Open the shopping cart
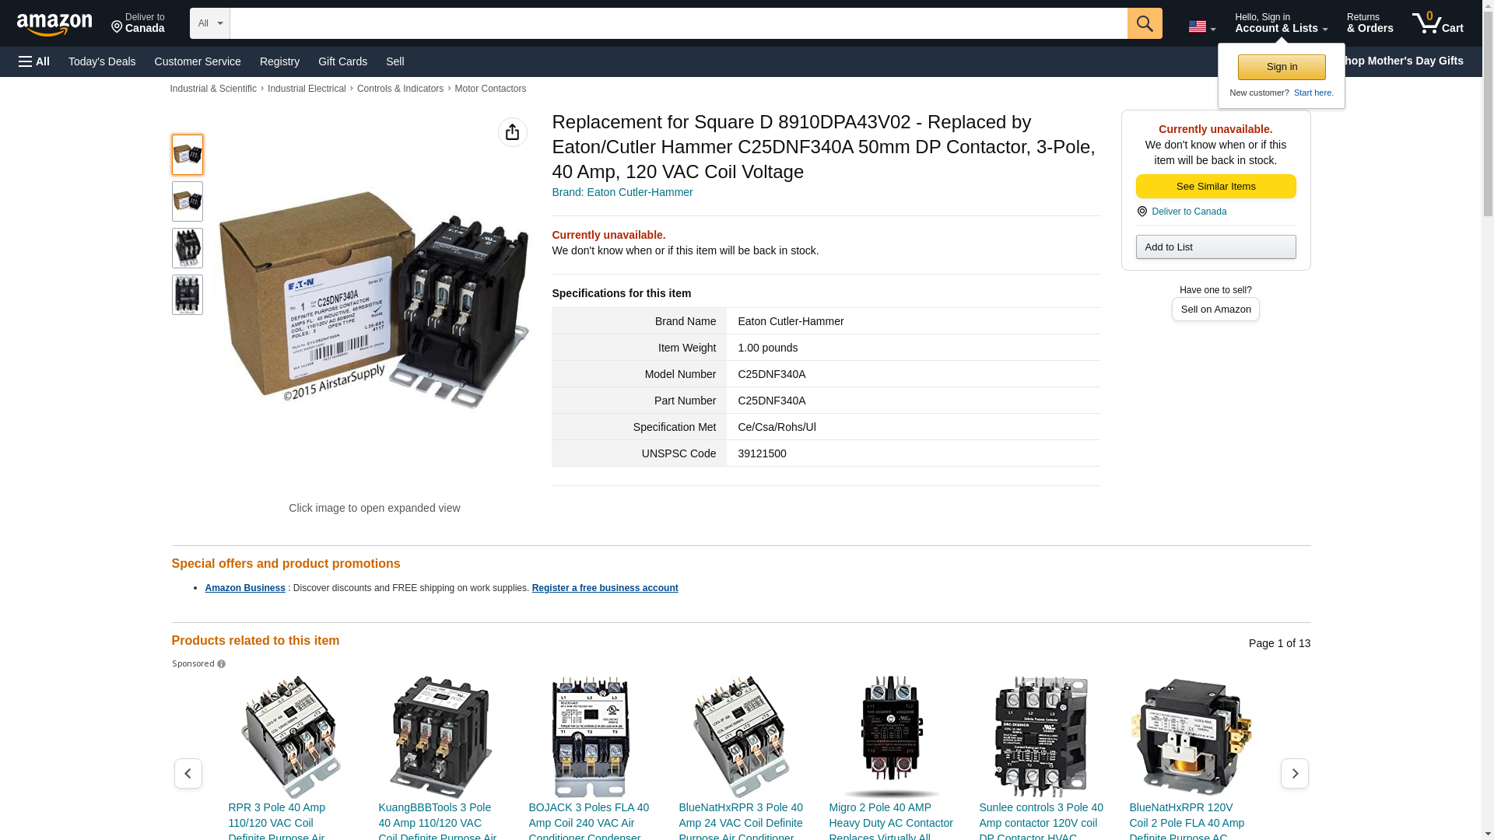This screenshot has width=1494, height=840. pos(1438,23)
